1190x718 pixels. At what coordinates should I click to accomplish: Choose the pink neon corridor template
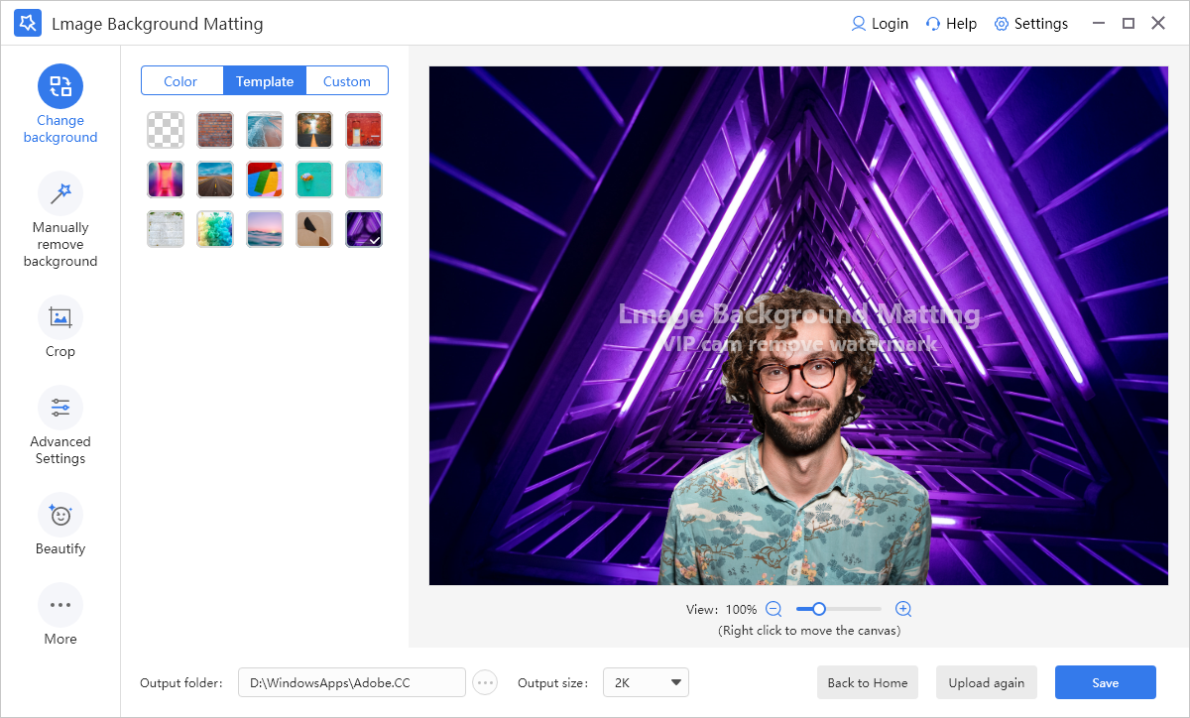166,179
